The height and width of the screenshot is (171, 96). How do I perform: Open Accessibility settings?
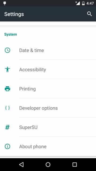(48, 69)
